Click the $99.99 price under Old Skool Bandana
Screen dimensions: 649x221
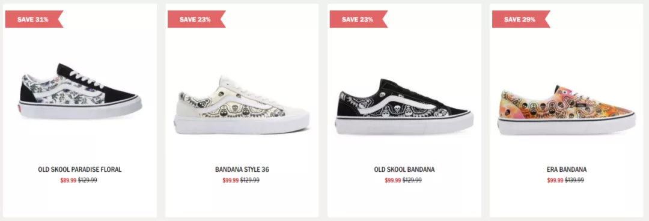(393, 180)
